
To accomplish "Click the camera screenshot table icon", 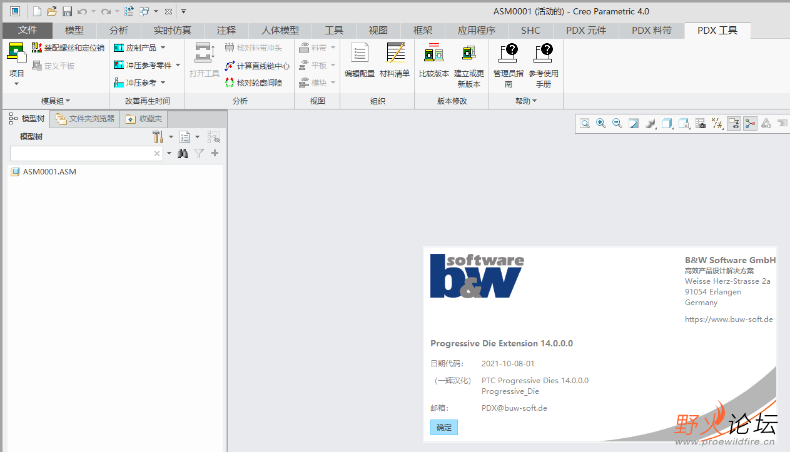I will click(x=701, y=124).
